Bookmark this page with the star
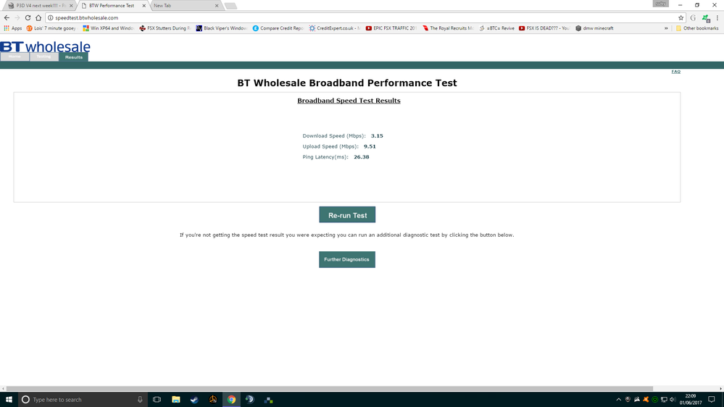 click(x=681, y=17)
